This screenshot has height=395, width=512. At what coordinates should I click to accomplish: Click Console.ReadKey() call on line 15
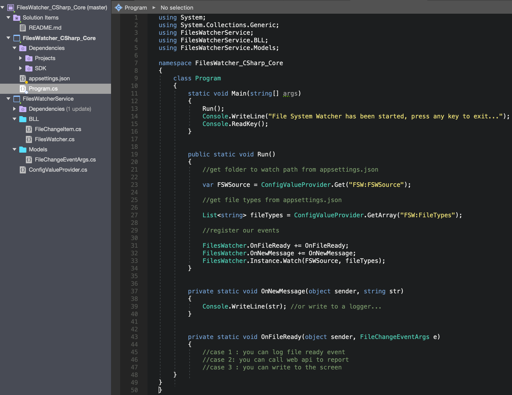coord(235,124)
